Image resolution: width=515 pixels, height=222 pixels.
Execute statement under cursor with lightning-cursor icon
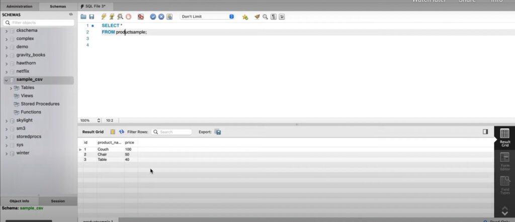tap(112, 17)
